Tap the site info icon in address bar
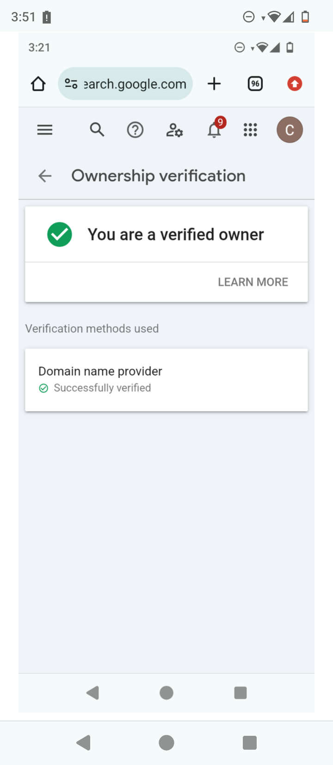The height and width of the screenshot is (765, 333). tap(71, 84)
